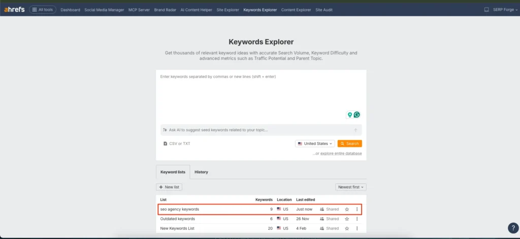Screen dimensions: 520x239
Task: Click the orange Search button
Action: tap(349, 144)
